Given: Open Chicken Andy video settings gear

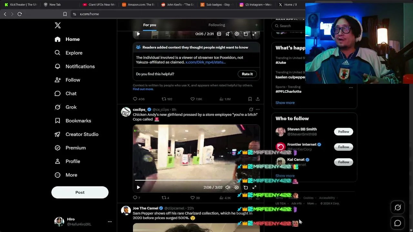Looking at the screenshot, I should (237, 187).
